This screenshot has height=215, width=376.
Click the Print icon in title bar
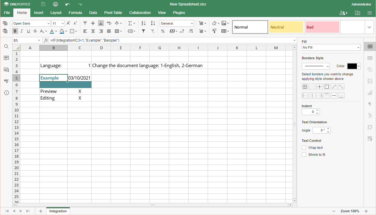55,4
